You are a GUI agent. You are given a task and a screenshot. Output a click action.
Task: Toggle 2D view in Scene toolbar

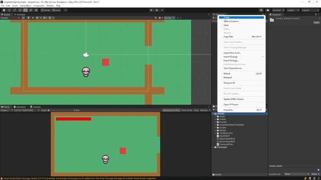(x=23, y=18)
